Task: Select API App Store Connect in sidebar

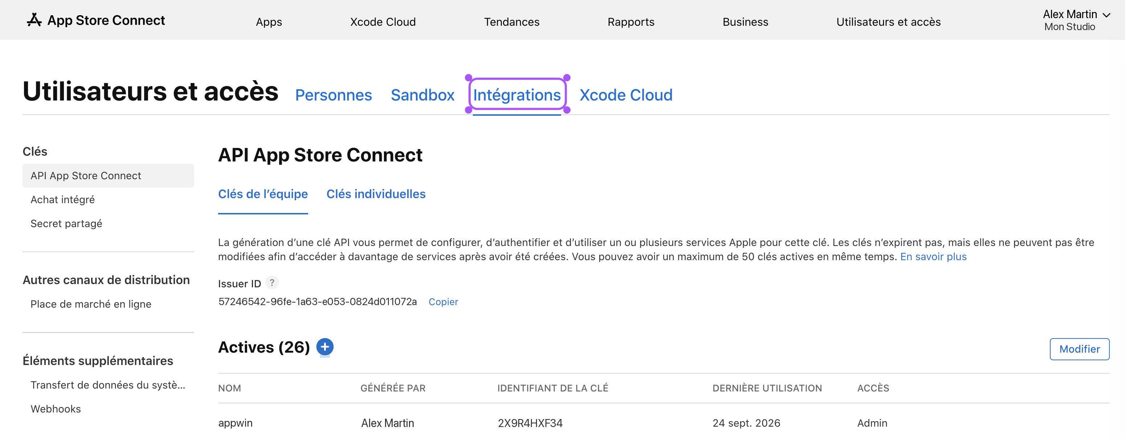Action: pos(108,176)
